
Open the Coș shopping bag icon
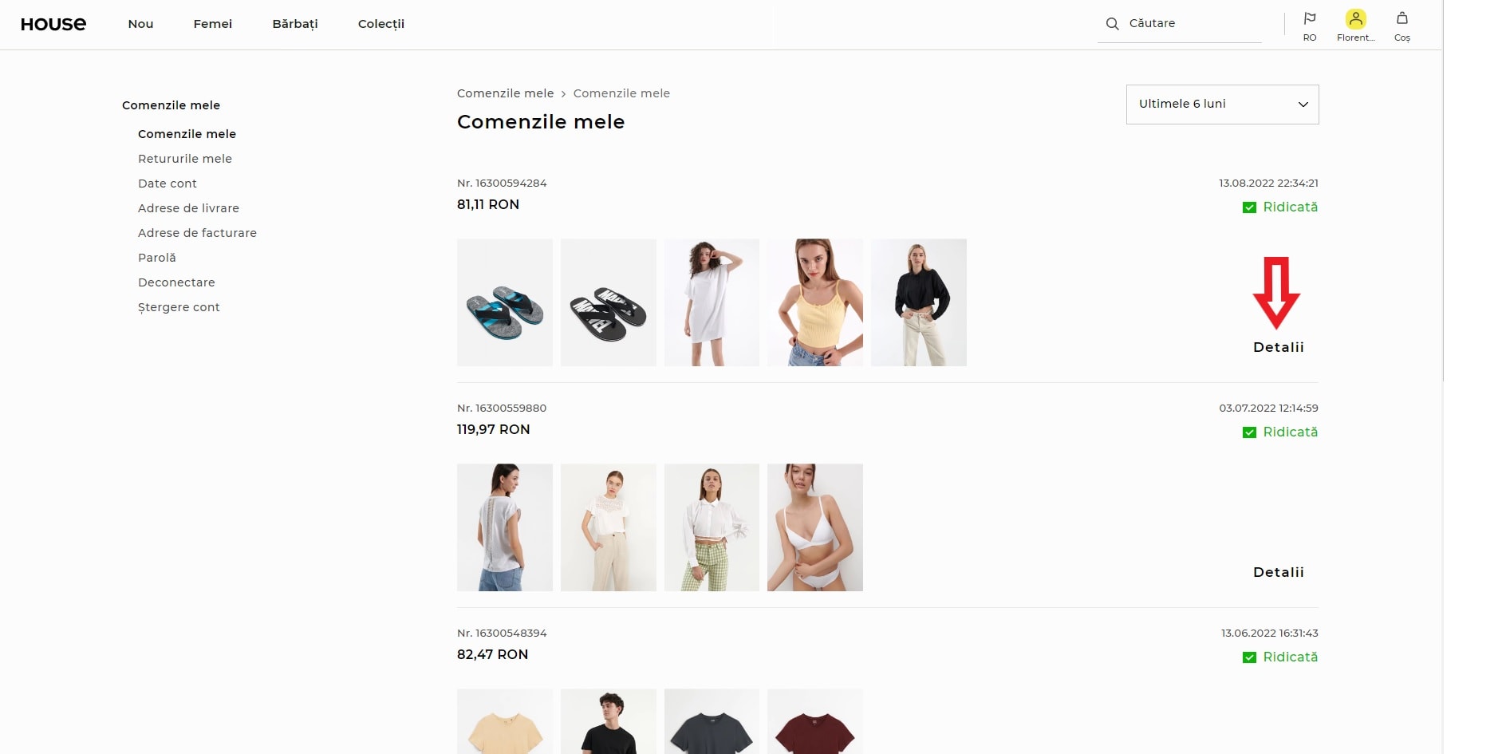[x=1402, y=18]
